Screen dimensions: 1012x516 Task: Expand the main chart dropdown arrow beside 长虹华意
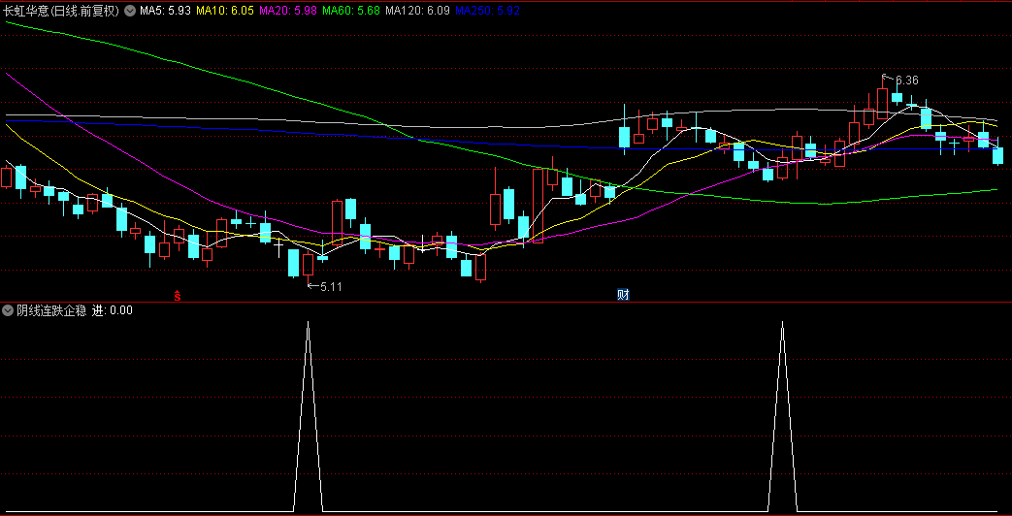130,11
